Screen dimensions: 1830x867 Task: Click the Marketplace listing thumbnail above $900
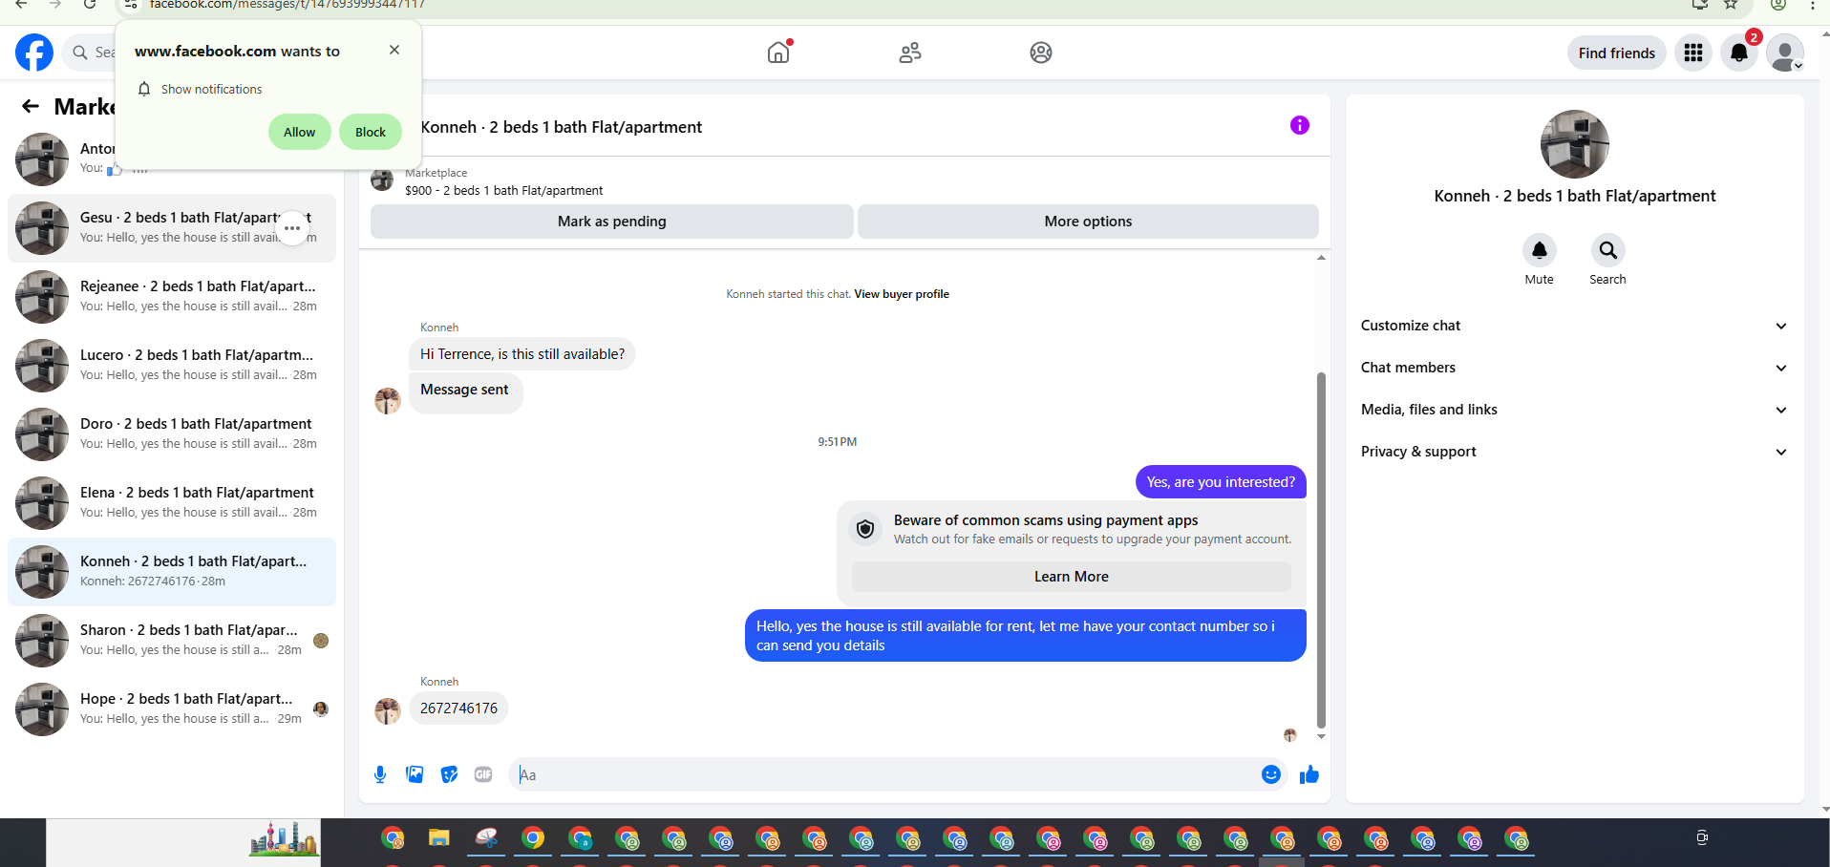(382, 180)
